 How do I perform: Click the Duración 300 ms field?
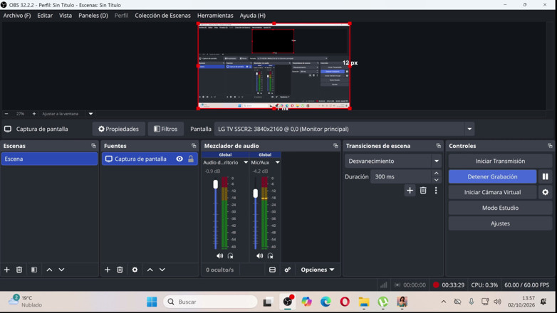click(x=401, y=176)
